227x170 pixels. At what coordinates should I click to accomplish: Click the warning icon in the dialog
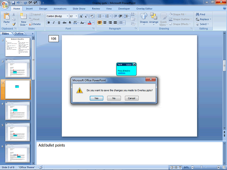click(x=79, y=91)
